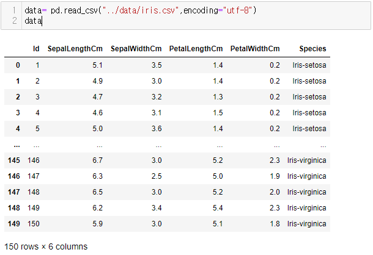The image size is (373, 255).
Task: Select the SepalLengthCm column header
Action: 75,49
